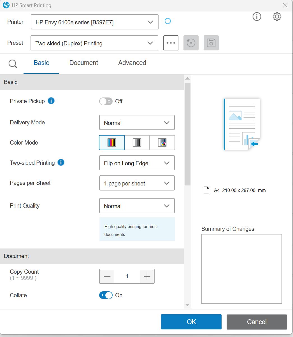Click the vertical scrollbar thumb
Viewport: 293px width, 337px height.
[187, 134]
